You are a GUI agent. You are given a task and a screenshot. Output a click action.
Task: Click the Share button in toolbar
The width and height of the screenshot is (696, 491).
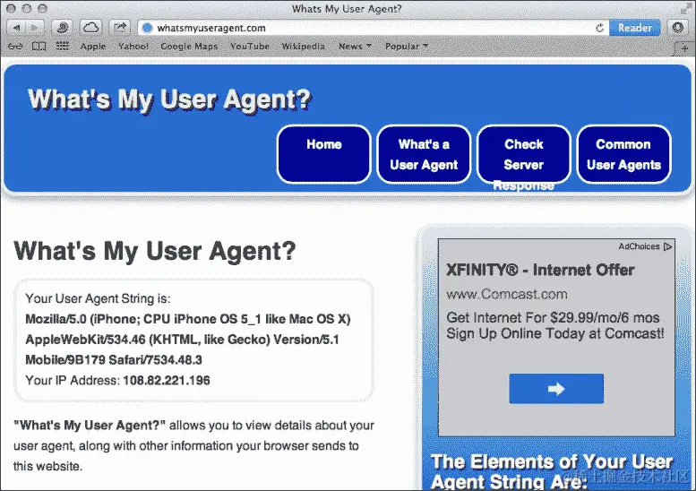coord(120,28)
